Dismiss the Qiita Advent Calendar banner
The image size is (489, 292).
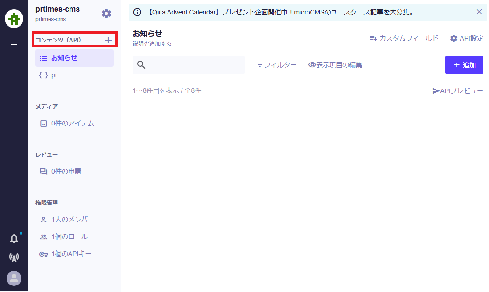coord(479,12)
